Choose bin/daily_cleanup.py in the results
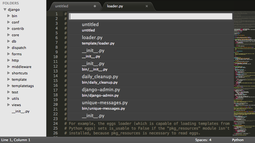This screenshot has width=255, height=143. [x=150, y=80]
